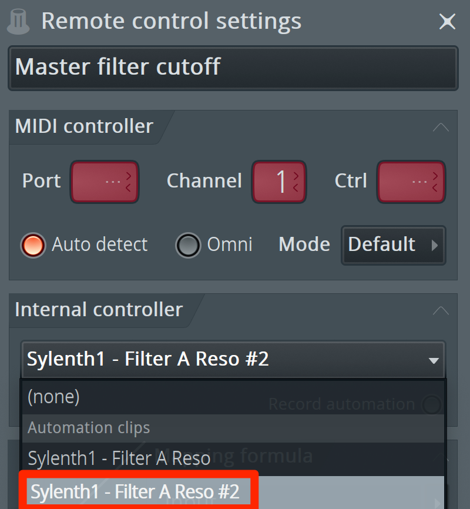Image resolution: width=470 pixels, height=509 pixels.
Task: Decrease the Ctrl value with down arrow
Action: point(435,187)
